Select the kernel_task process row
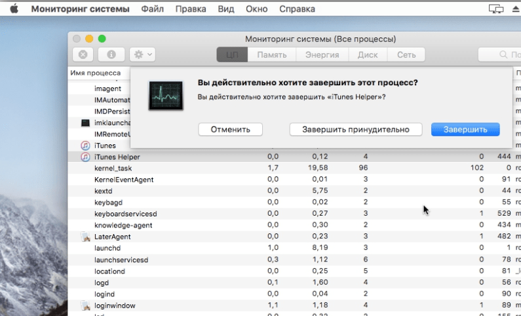521x316 pixels. 294,168
